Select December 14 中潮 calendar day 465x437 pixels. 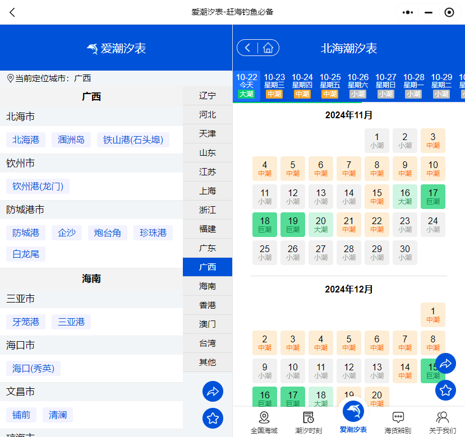pyautogui.click(x=405, y=371)
